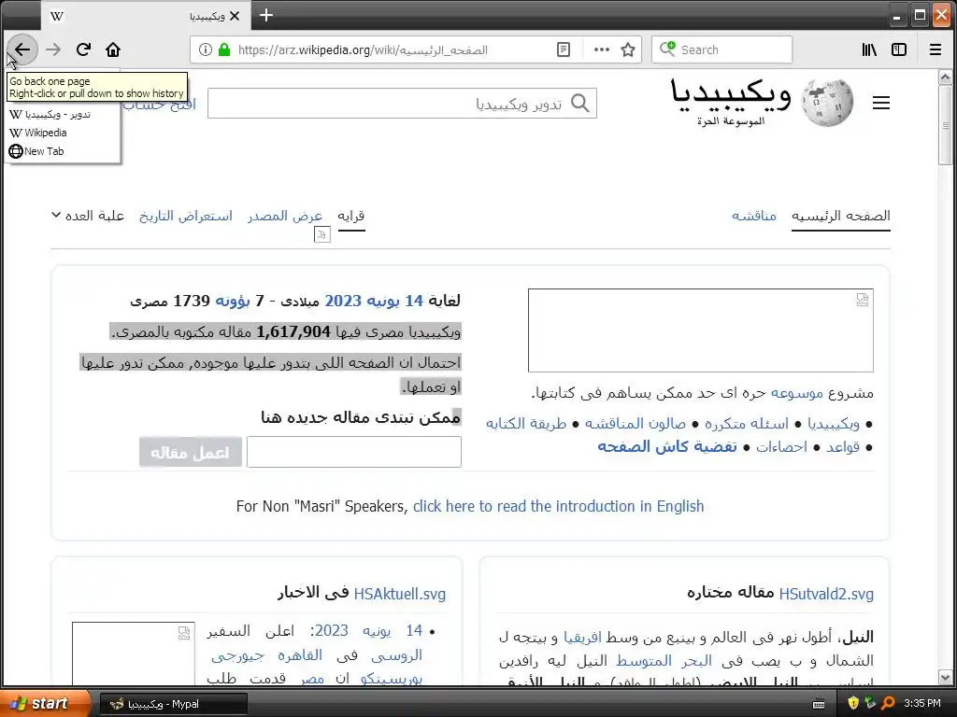Open the Library toolbar icon
This screenshot has height=717, width=957.
869,49
